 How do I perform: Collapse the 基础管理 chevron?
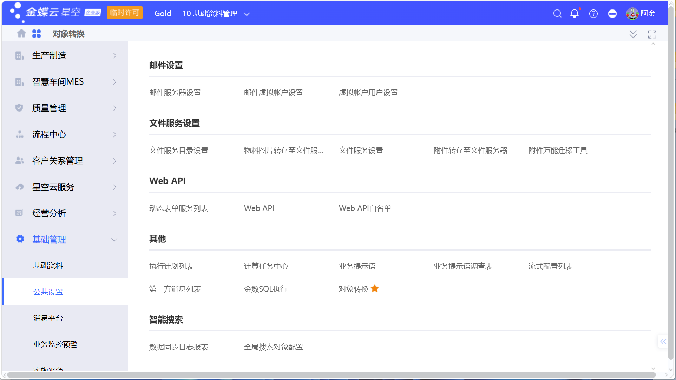click(114, 240)
